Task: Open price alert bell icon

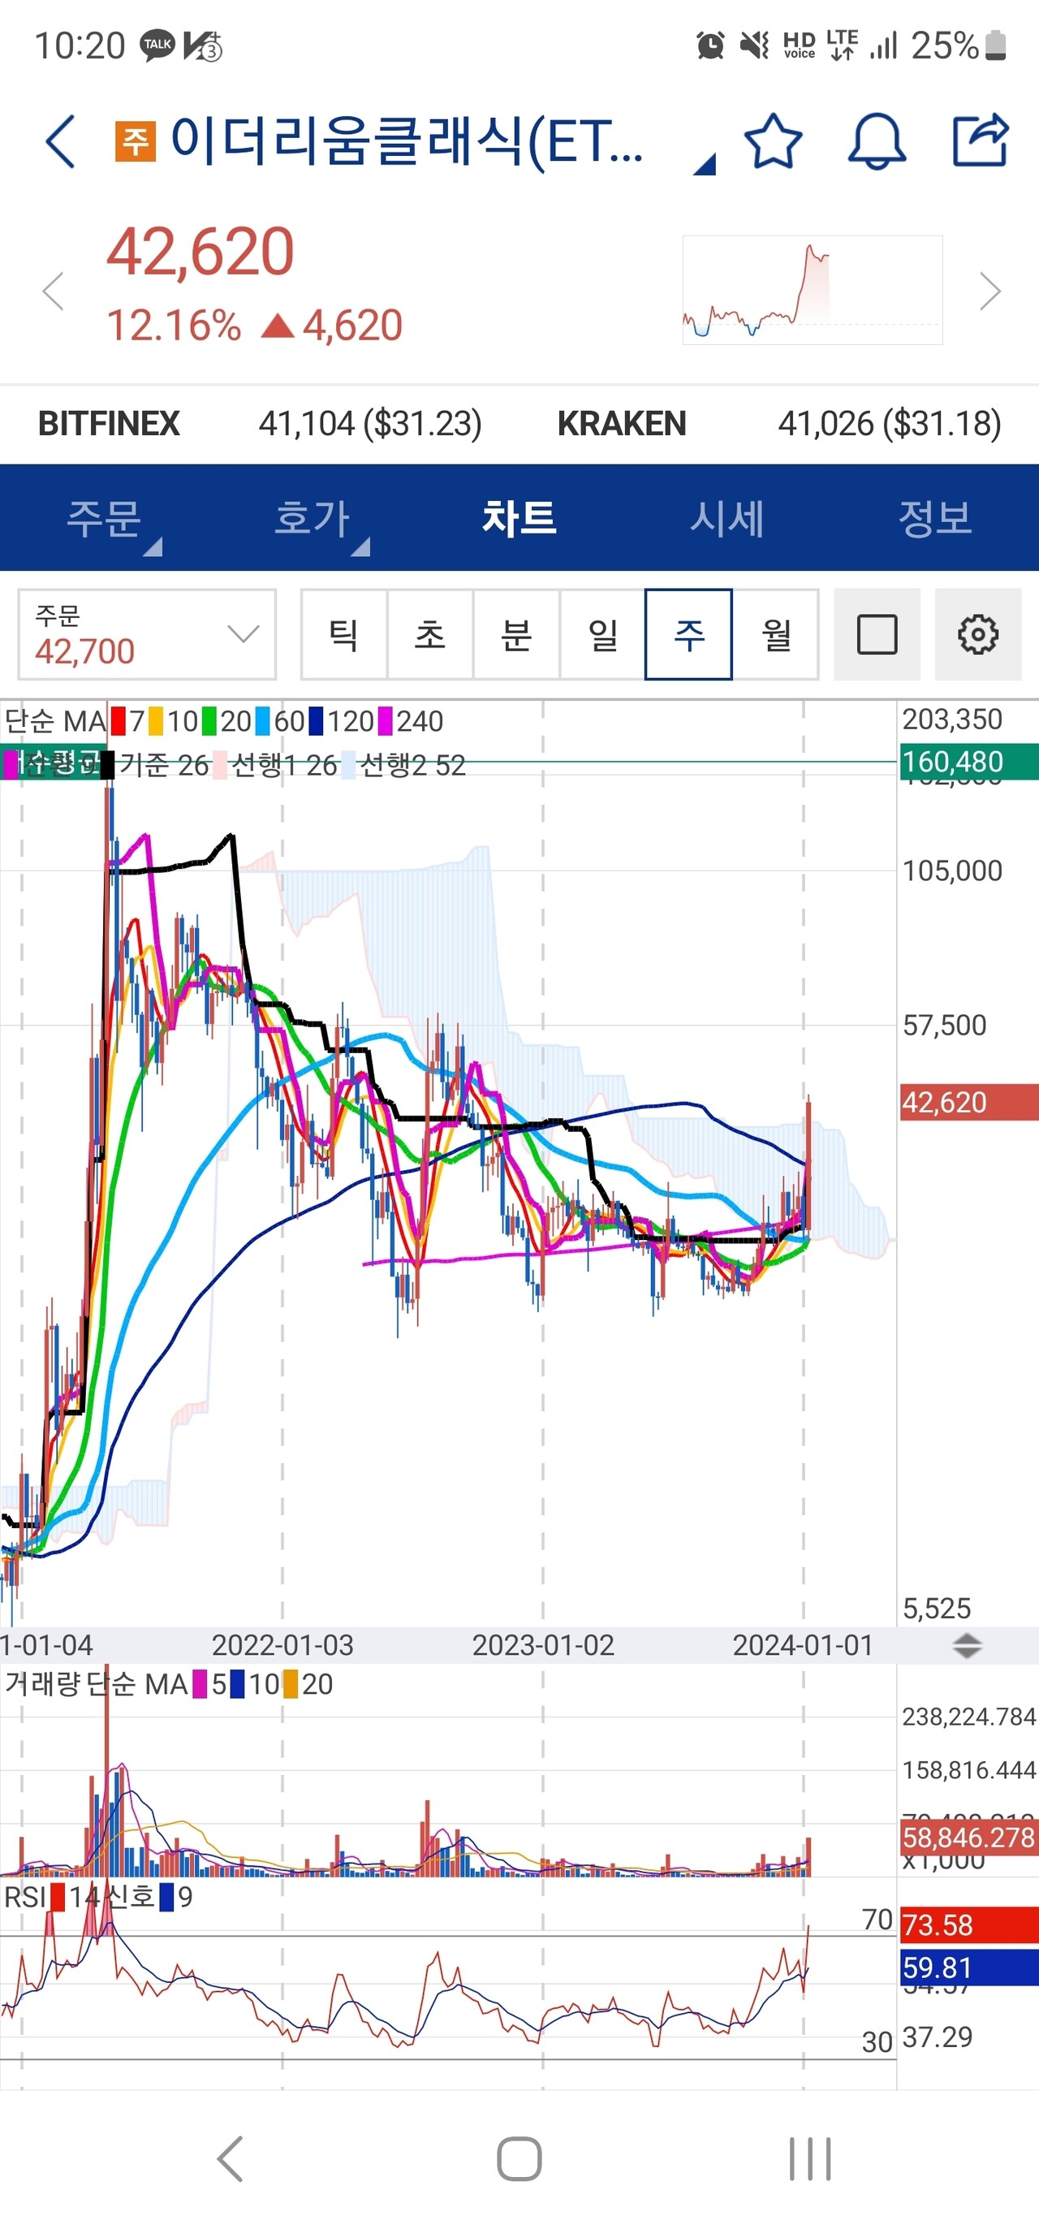Action: (877, 140)
